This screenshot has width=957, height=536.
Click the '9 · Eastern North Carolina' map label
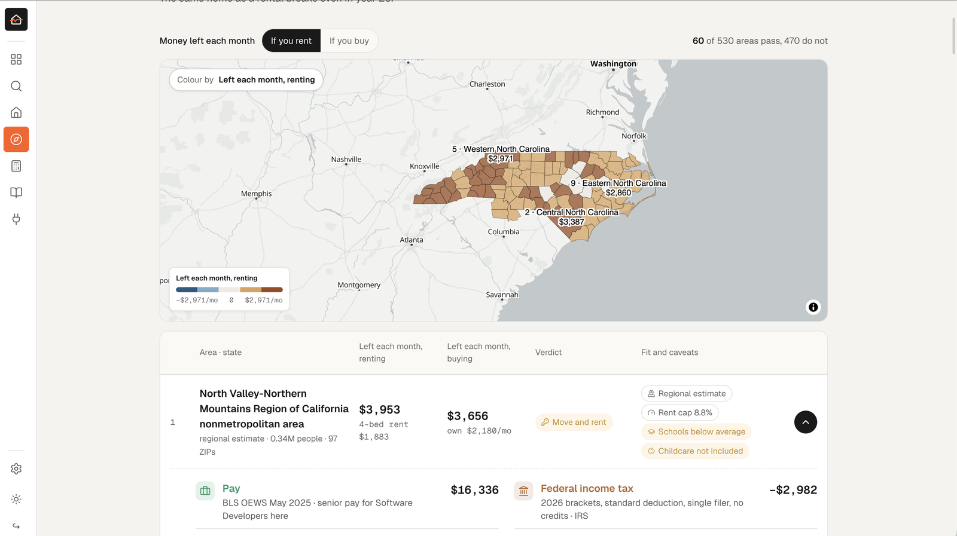618,183
